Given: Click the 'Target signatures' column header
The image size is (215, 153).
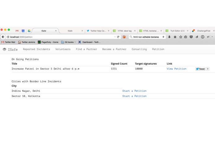Looking at the screenshot, I should (x=146, y=64).
